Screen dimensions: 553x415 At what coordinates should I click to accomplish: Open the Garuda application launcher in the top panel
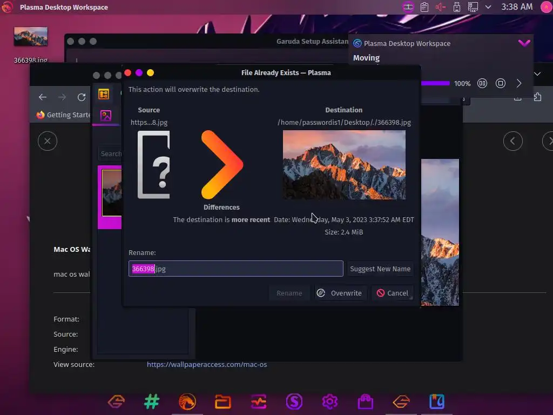coord(6,6)
